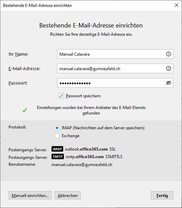Screen dimensions: 182x208
Task: Click the Abbrechen button
Action: [68, 195]
